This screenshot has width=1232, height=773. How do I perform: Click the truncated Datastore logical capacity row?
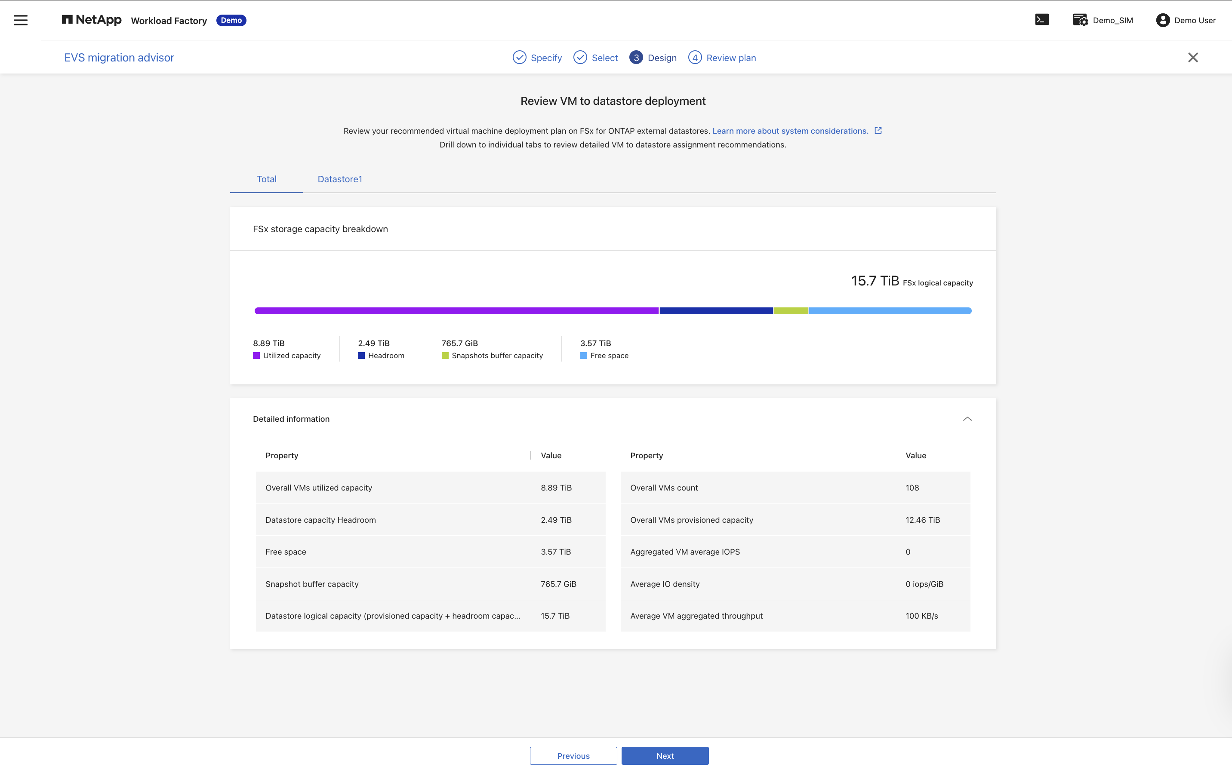click(431, 616)
